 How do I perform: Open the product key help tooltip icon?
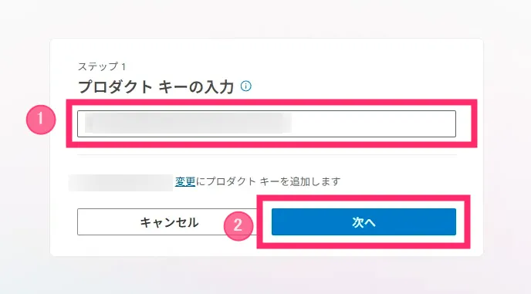pyautogui.click(x=246, y=86)
